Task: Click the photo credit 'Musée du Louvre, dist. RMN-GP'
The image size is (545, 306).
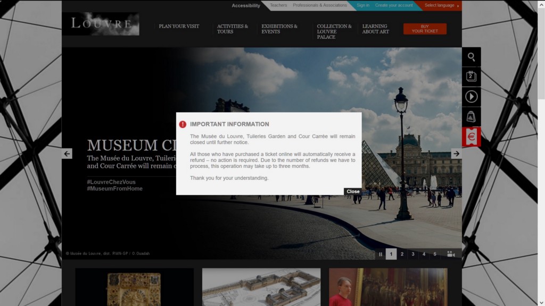Action: point(99,253)
